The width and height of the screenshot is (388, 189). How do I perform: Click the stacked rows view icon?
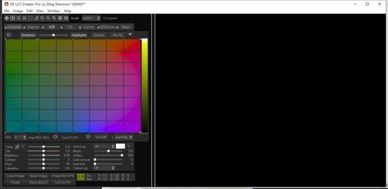point(66,18)
